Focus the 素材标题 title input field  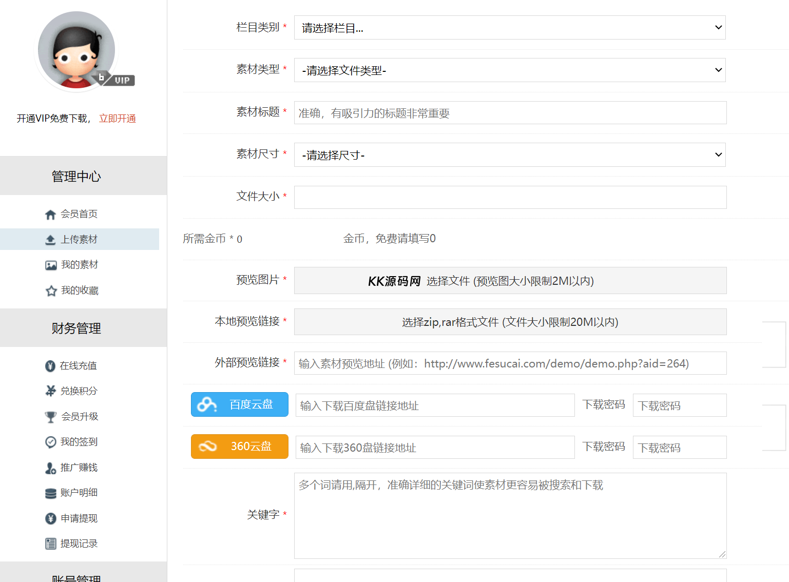coord(510,113)
